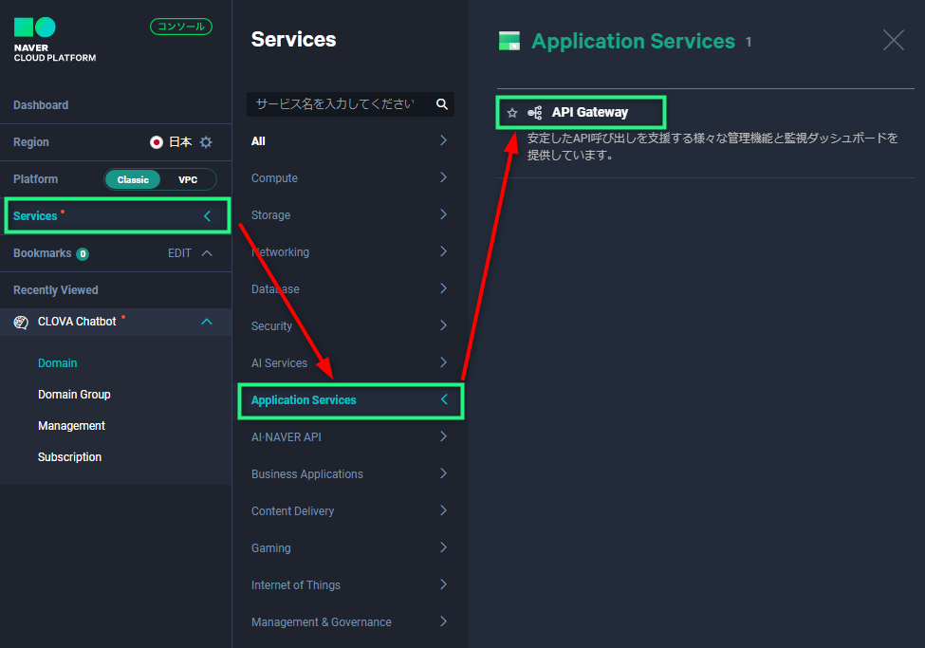Viewport: 925px width, 648px height.
Task: Close the Services panel with X
Action: point(893,40)
